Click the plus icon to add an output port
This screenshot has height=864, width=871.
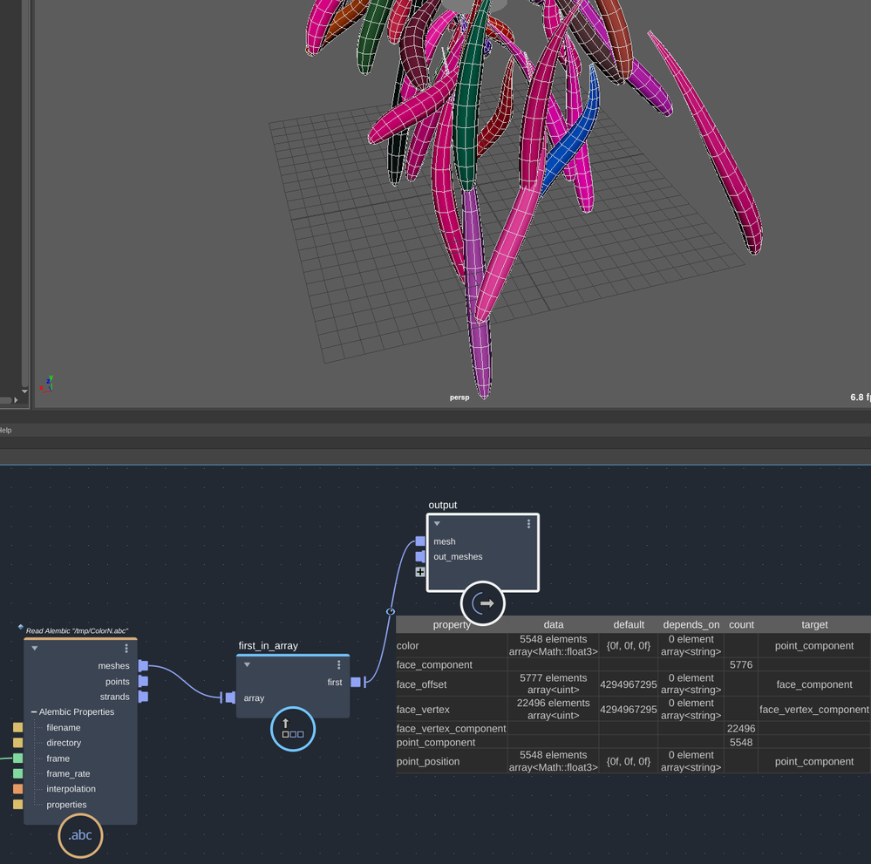pyautogui.click(x=420, y=572)
